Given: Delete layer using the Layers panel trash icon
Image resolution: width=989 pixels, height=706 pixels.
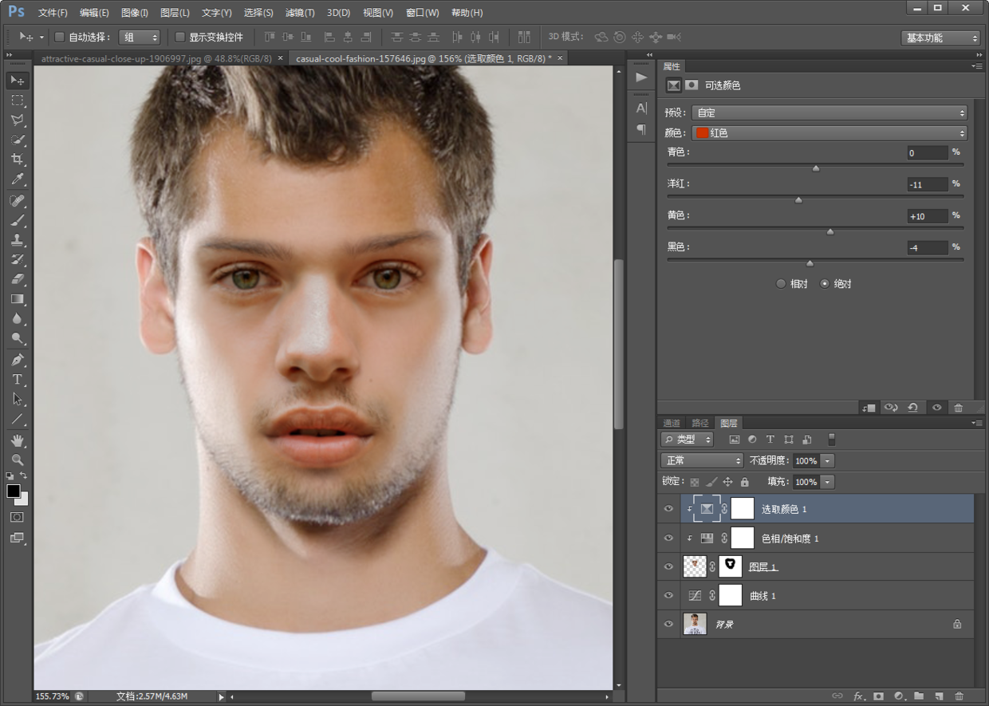Looking at the screenshot, I should click(959, 696).
